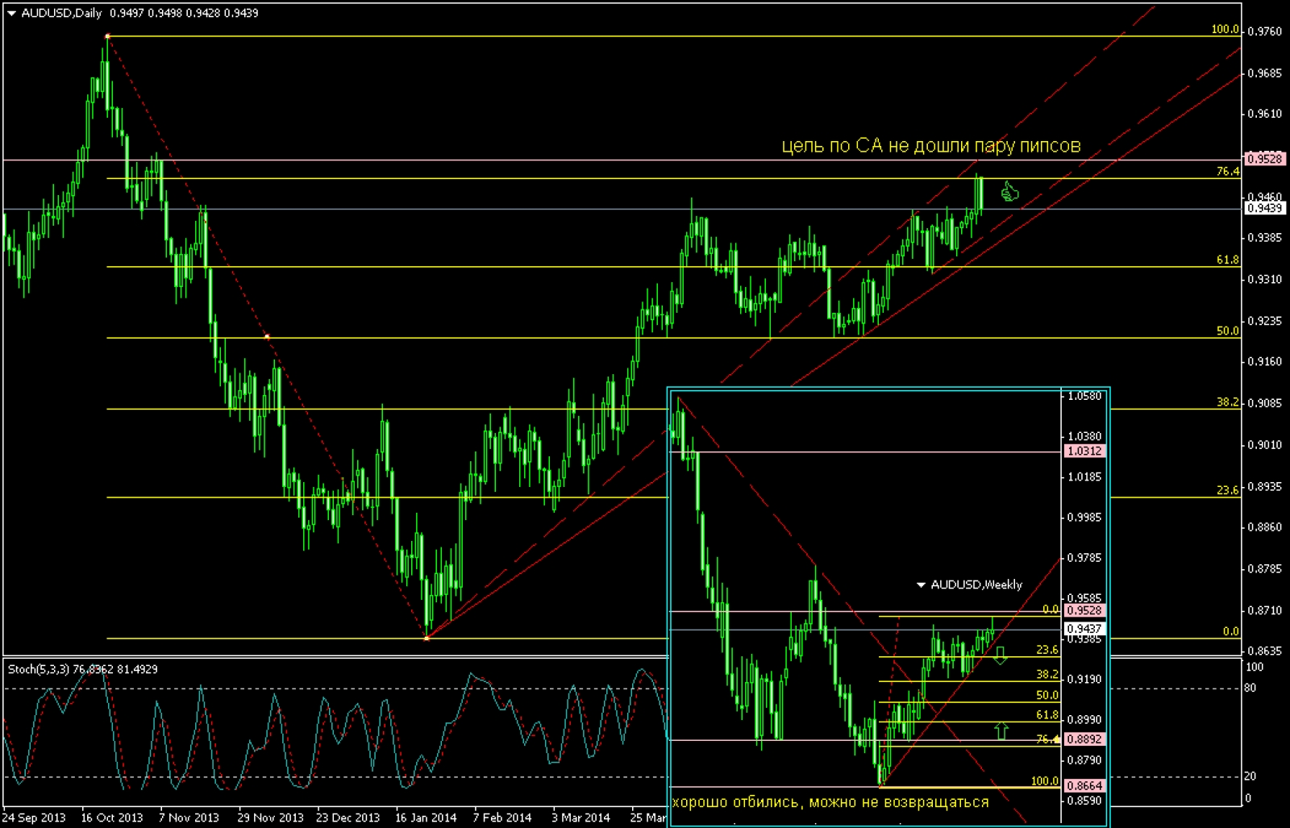
Task: Select the Fibonacci anchor point at the October 2013 high
Action: 107,36
